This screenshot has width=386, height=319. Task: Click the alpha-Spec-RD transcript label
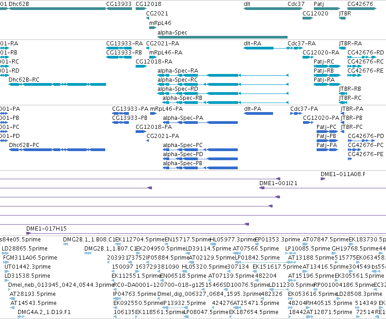[178, 89]
